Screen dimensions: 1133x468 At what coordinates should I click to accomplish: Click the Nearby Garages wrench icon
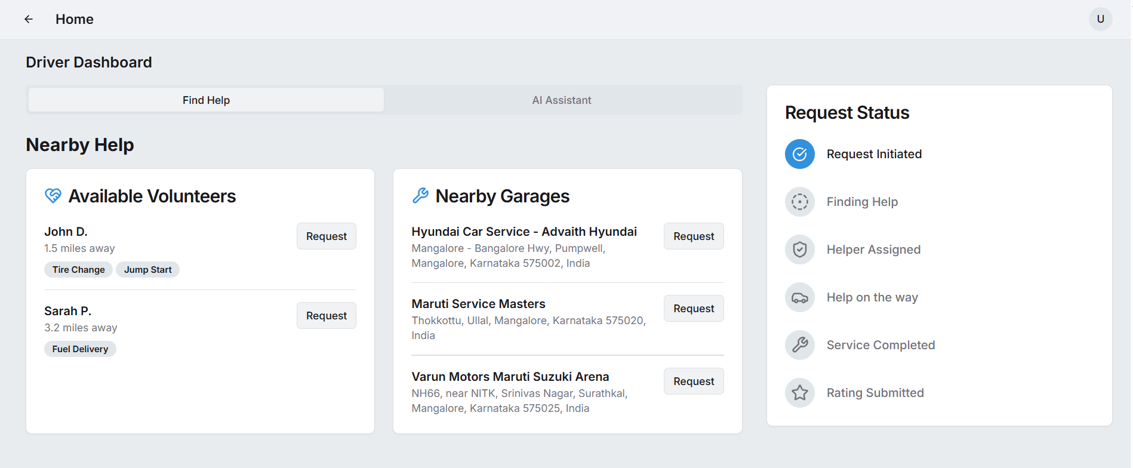click(x=420, y=196)
